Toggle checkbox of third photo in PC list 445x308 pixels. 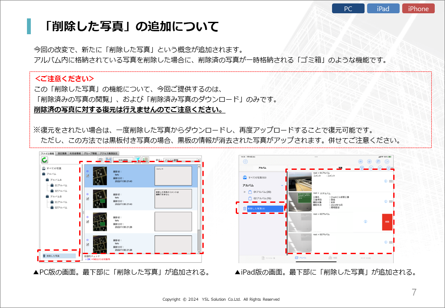pyautogui.click(x=88, y=222)
